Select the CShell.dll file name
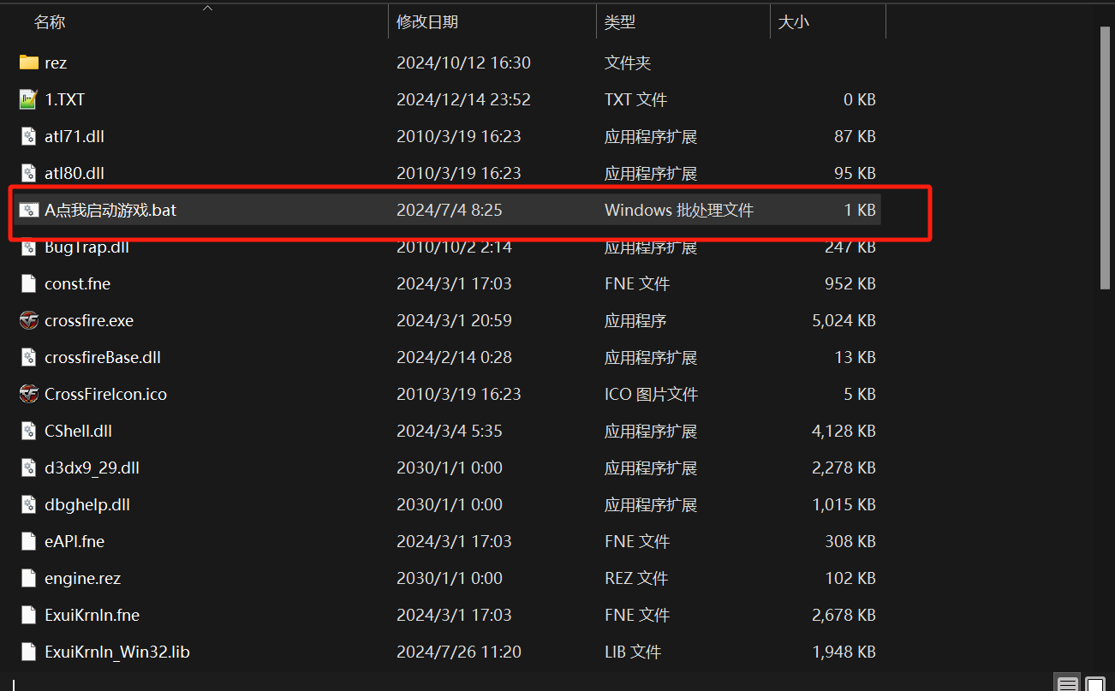 pos(79,431)
